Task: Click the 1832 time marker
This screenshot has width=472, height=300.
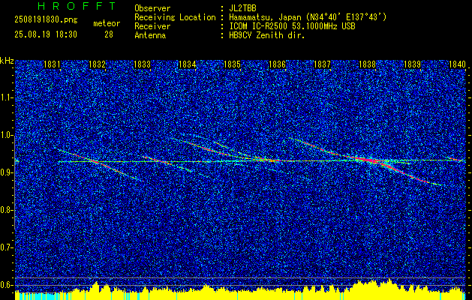Action: point(98,64)
